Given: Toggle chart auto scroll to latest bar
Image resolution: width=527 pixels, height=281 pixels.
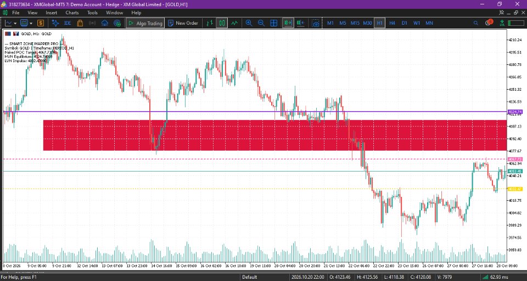Looking at the screenshot, I should 288,23.
